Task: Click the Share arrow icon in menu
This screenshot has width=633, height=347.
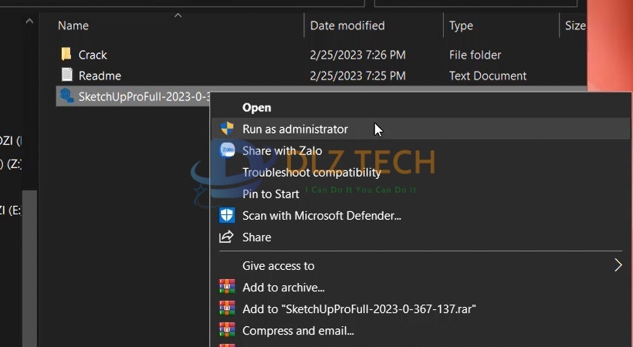Action: pos(227,237)
